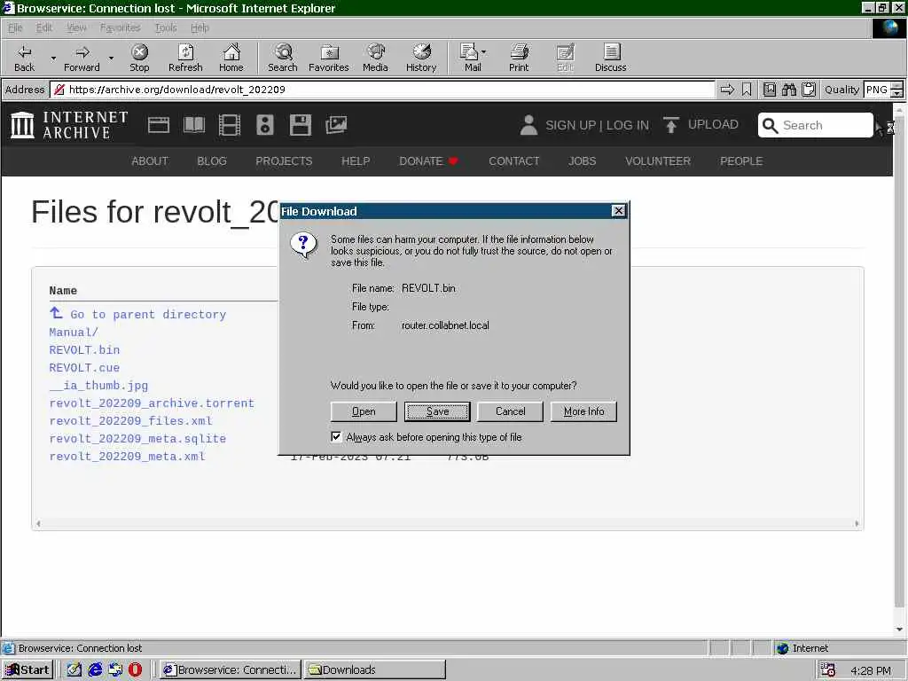Cancel the File Download dialog
The image size is (908, 681).
510,411
